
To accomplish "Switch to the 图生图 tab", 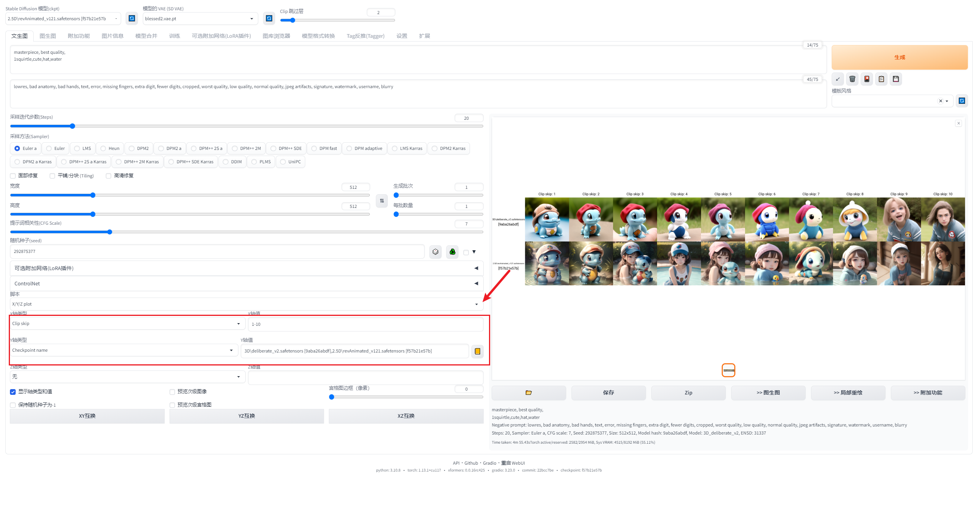I will click(48, 36).
